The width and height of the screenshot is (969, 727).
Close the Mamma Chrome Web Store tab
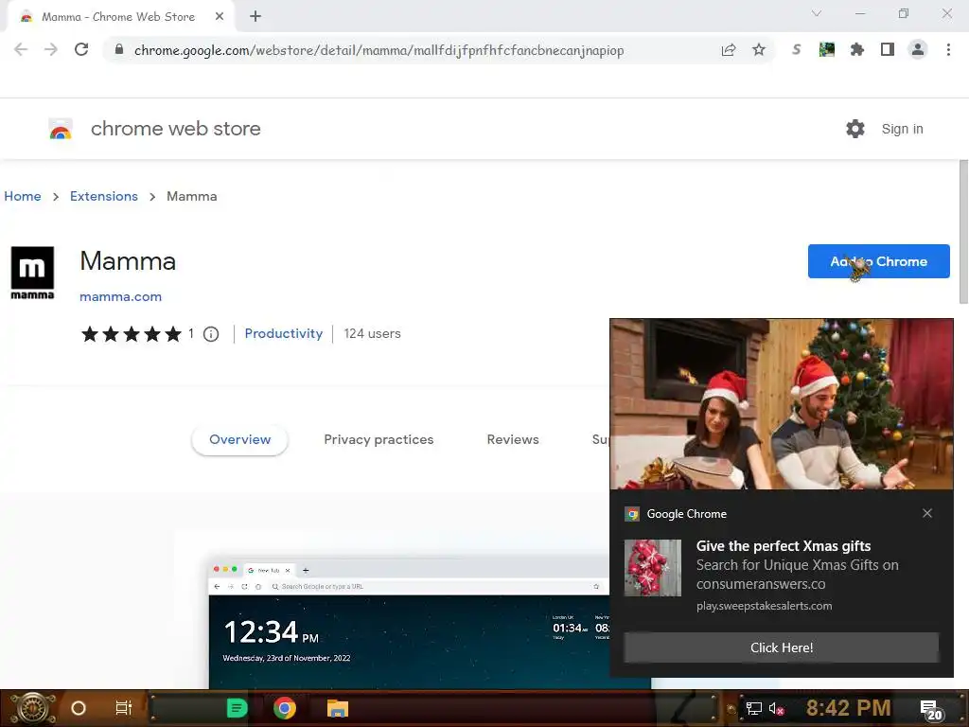click(220, 17)
